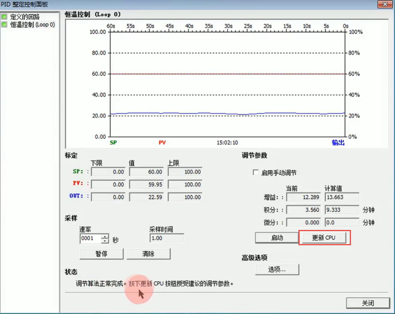The image size is (395, 314).
Task: Open advanced settings via the 选项... button
Action: pos(277,269)
